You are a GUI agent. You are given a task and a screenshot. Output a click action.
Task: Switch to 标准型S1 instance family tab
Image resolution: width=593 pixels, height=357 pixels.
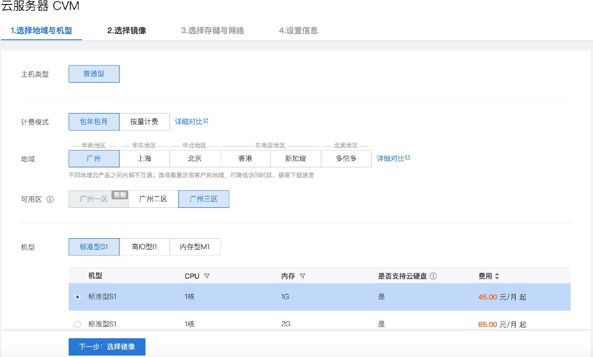(94, 247)
